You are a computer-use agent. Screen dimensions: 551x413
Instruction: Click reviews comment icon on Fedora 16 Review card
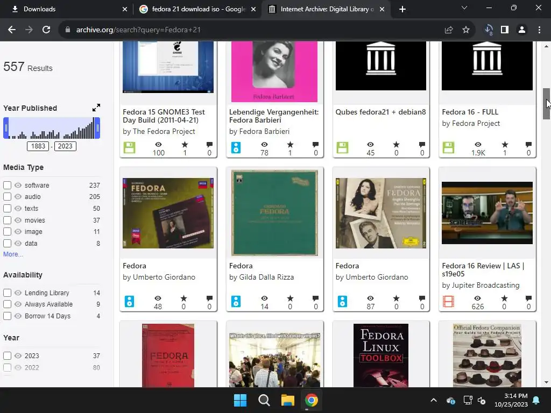tap(528, 298)
